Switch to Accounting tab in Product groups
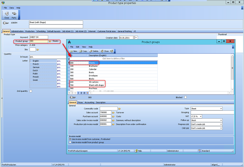 pyautogui.click(x=89, y=102)
